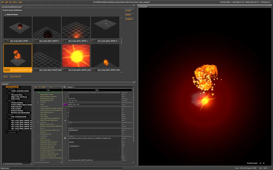Open the File menu
273x170 pixels.
click(x=2, y=2)
